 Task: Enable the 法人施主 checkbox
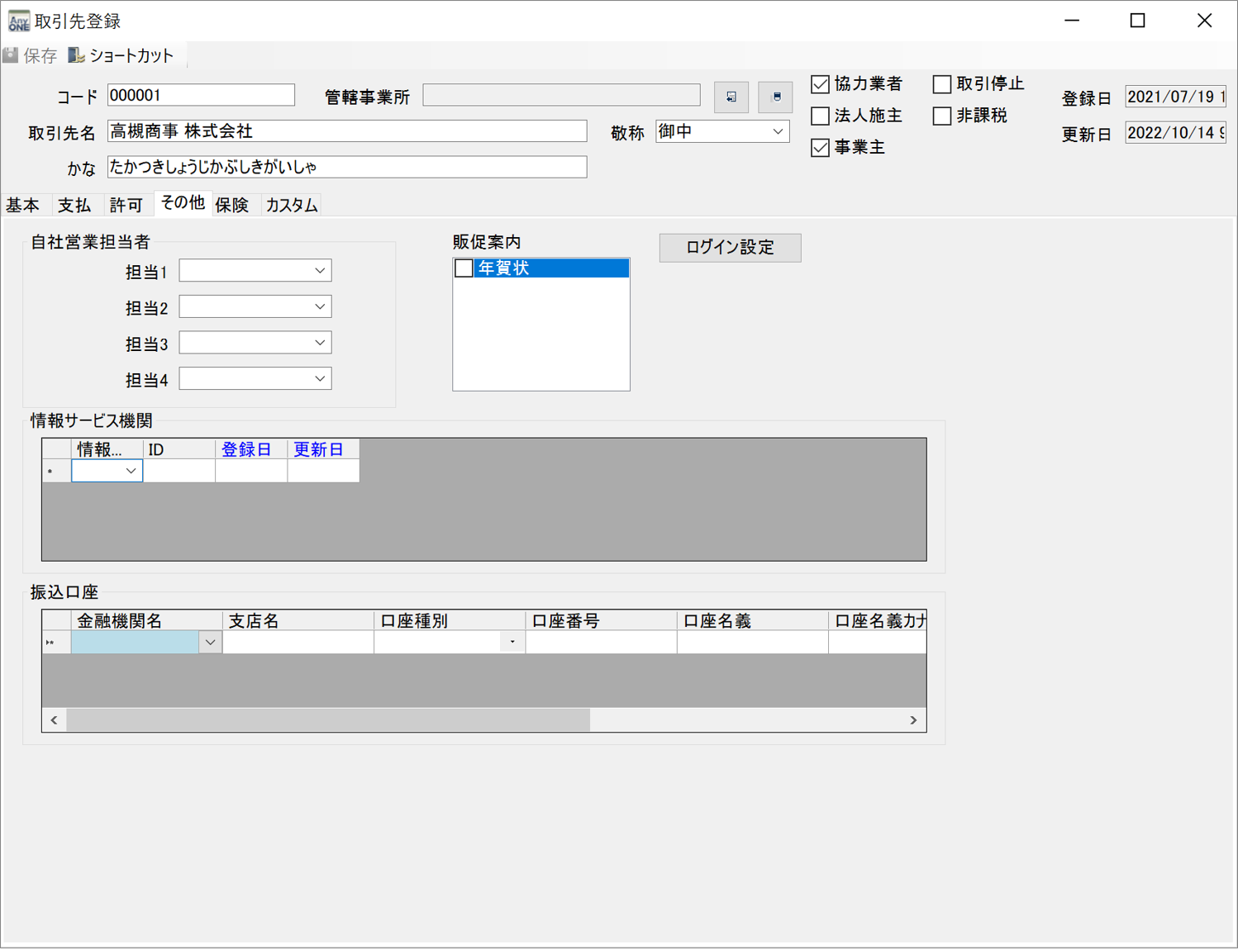pos(819,116)
